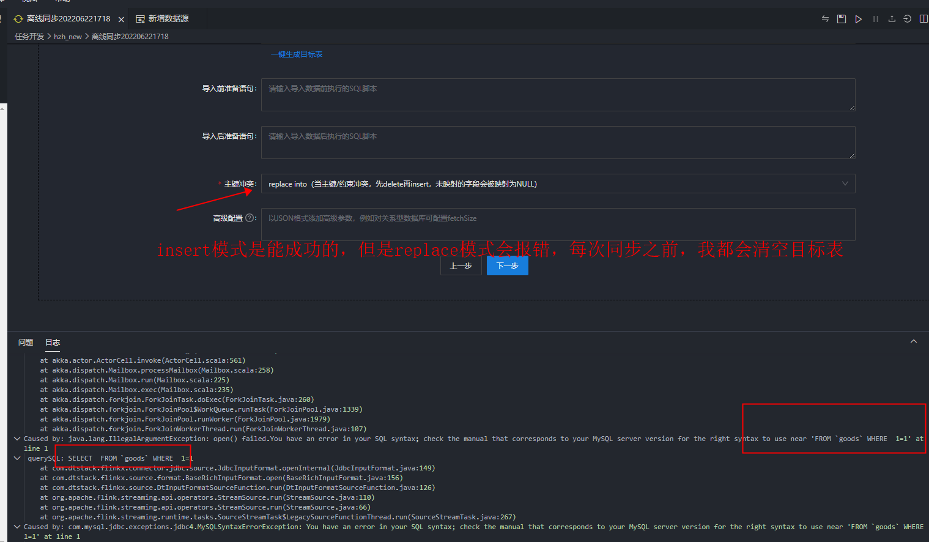Click the 下一步 button
Screen dimensions: 929x542
(507, 265)
